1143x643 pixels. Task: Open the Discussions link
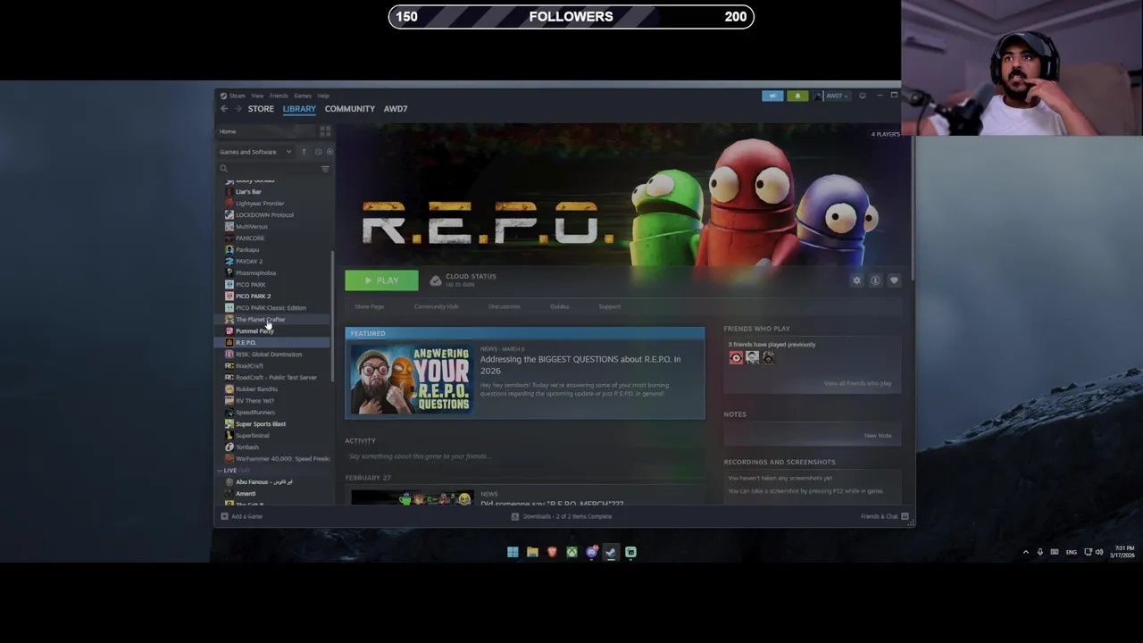pos(504,306)
